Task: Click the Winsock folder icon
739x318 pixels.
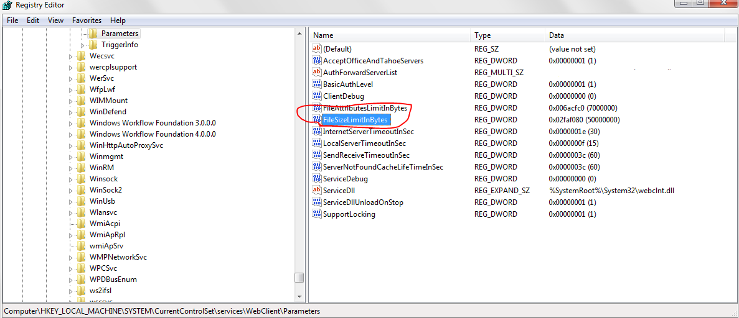Action: click(81, 179)
